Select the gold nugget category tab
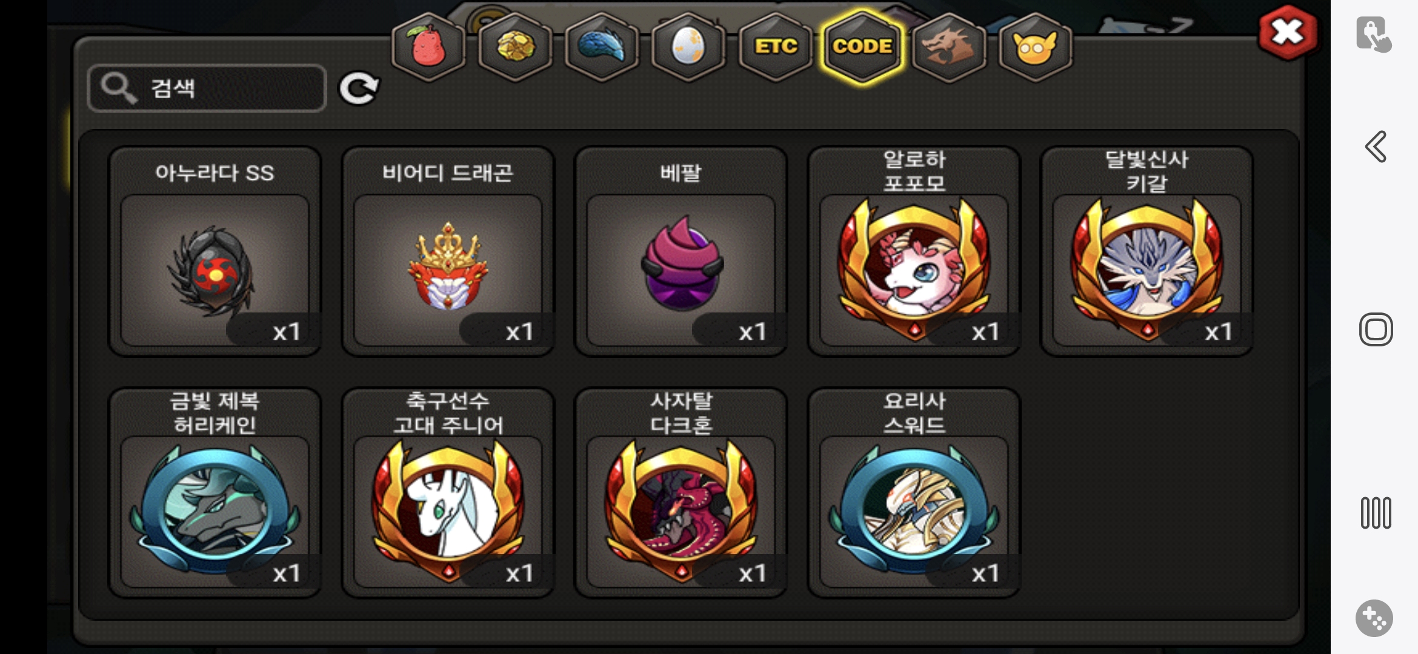 click(515, 47)
